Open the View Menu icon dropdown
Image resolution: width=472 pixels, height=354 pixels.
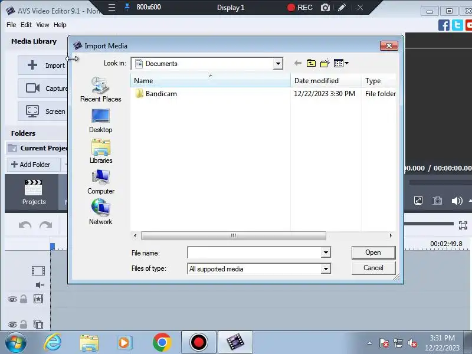341,63
